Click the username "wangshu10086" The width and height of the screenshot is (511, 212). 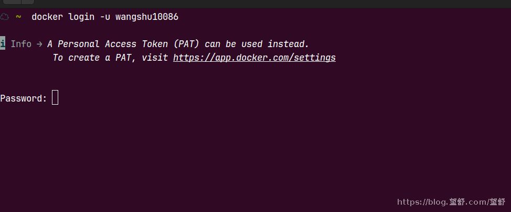coord(147,17)
